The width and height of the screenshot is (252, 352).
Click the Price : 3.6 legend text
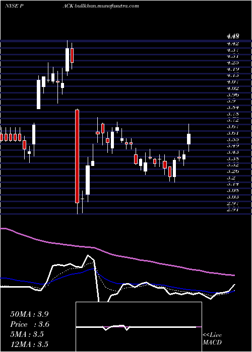[30, 324]
